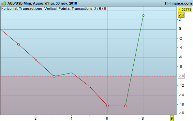Select the red data point at transaction 6
This screenshot has width=193, height=121.
coord(107,106)
